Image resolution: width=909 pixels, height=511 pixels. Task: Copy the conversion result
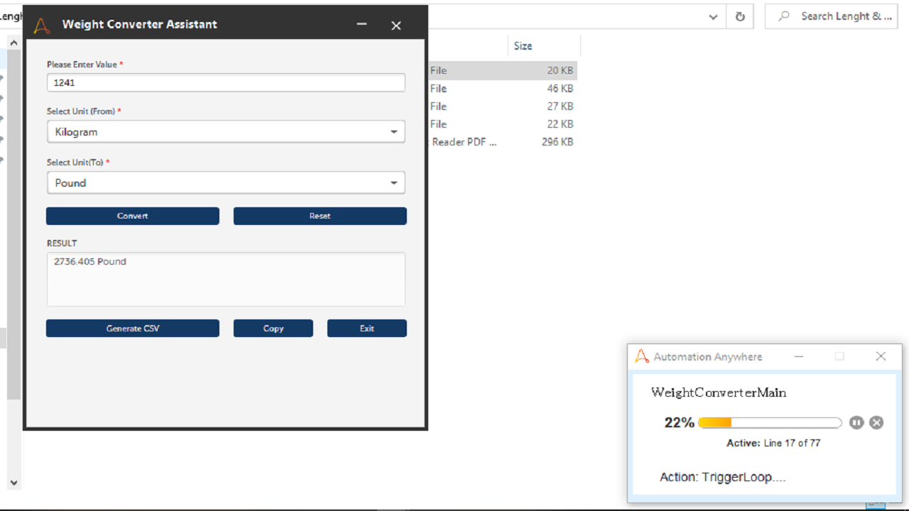(x=273, y=329)
